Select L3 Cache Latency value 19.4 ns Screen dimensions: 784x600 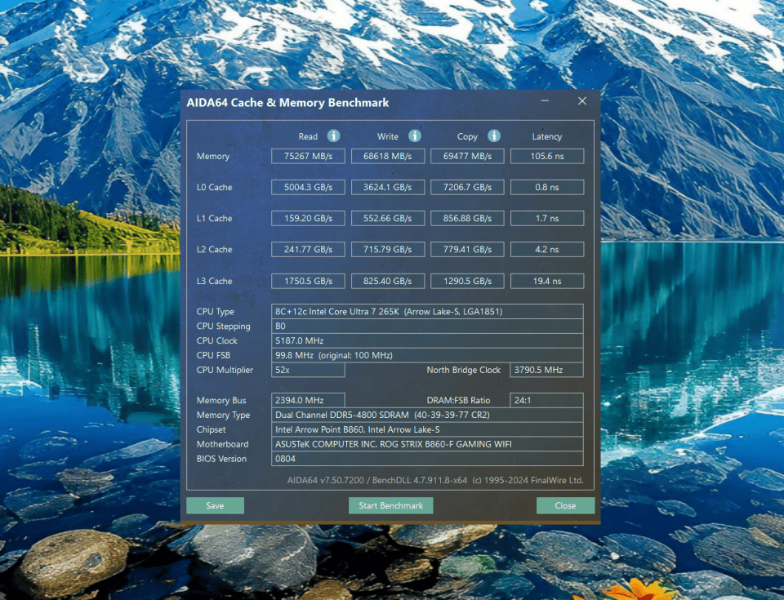click(x=547, y=281)
